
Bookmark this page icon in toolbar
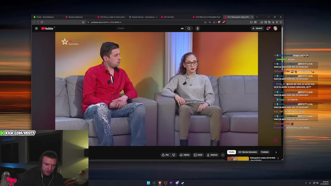pyautogui.click(x=83, y=22)
